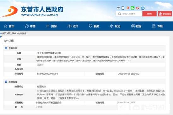Open the 数据 data menu
173x115 pixels.
pos(136,26)
